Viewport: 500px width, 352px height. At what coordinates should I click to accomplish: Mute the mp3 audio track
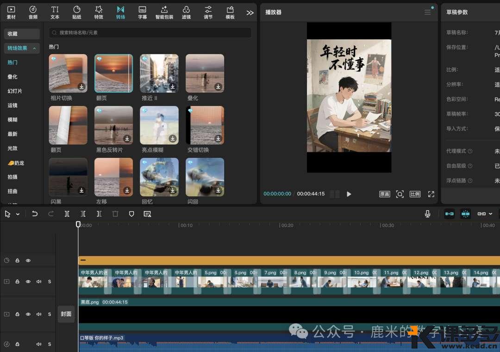click(x=39, y=344)
